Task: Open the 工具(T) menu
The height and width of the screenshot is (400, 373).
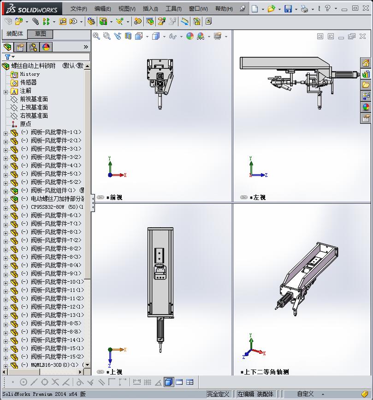Action: (173, 9)
